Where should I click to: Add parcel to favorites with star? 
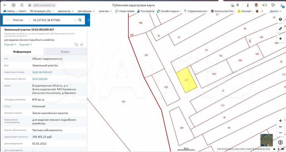pos(81,45)
